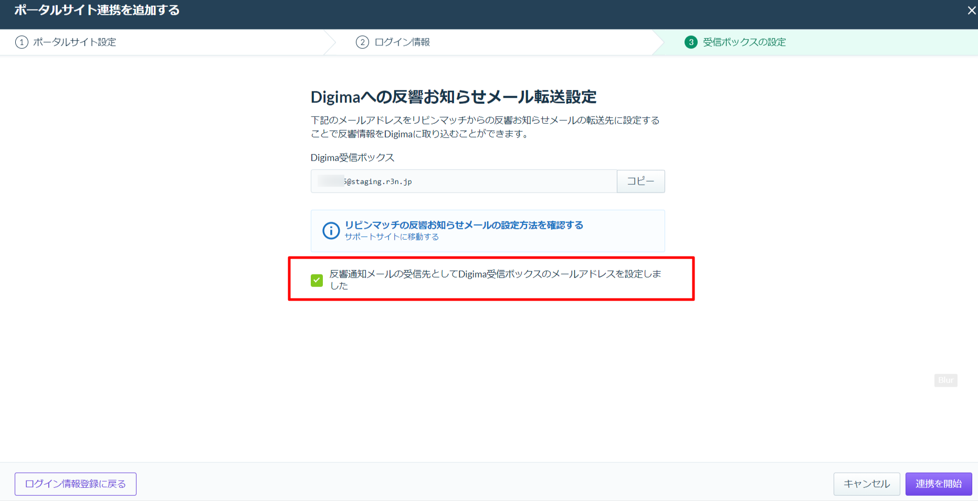Click the dialog title ポータルサイト連携を追加する

(97, 10)
